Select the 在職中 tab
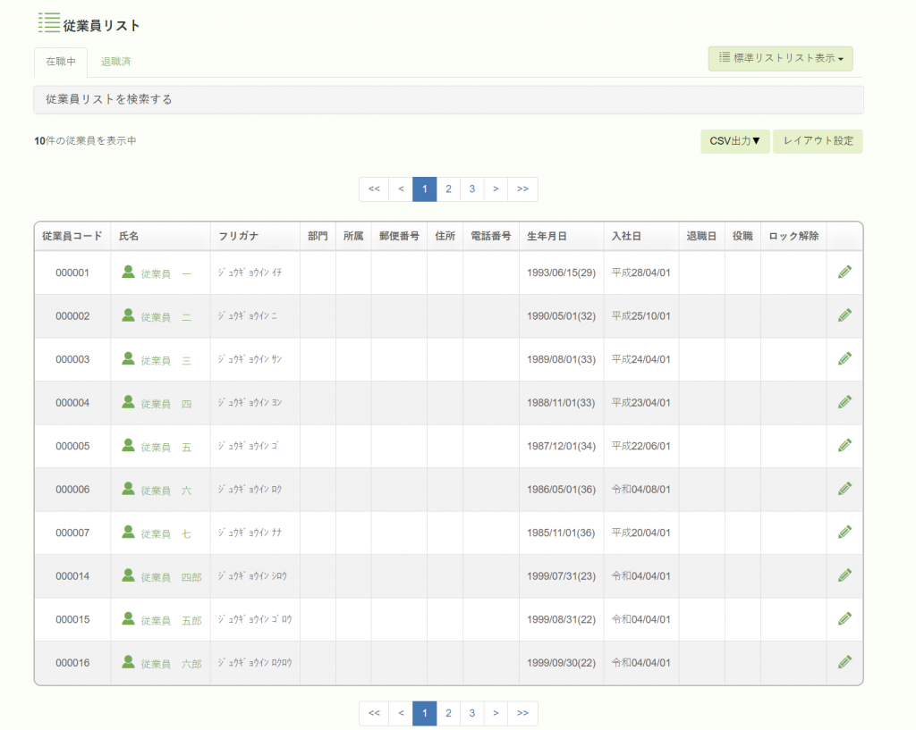Viewport: 916px width, 730px height. click(x=61, y=62)
